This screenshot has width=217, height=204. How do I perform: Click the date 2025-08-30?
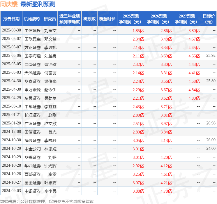pos(11,30)
